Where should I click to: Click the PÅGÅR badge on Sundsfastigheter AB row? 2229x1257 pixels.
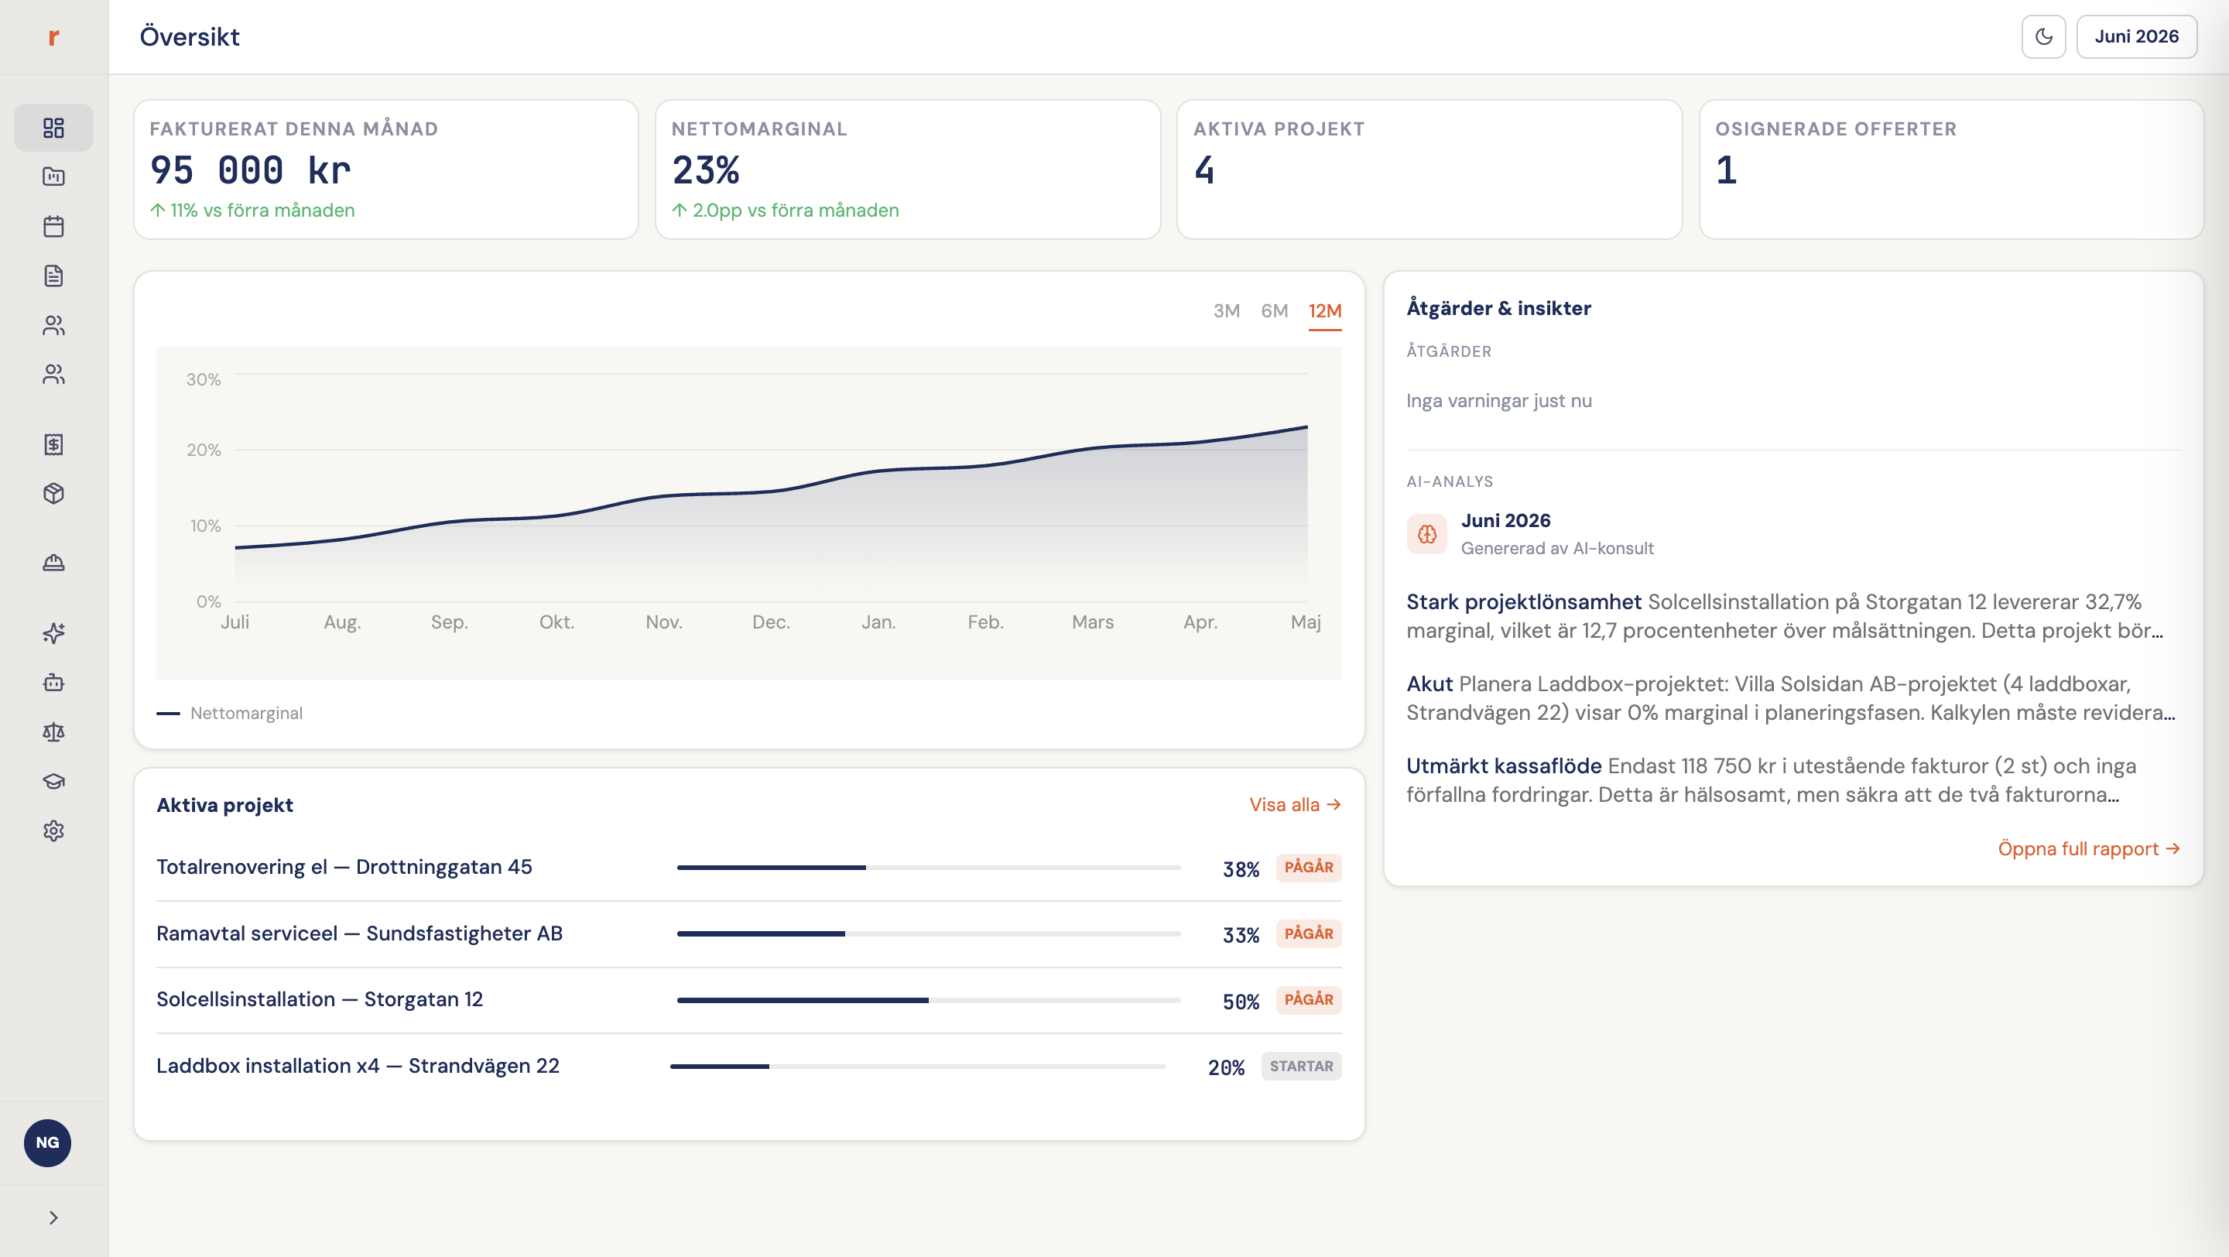click(x=1308, y=933)
